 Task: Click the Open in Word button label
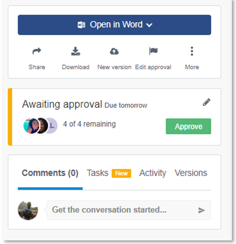(x=116, y=24)
